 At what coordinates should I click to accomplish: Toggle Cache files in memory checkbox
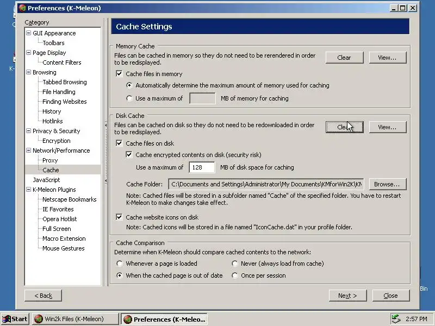click(x=119, y=74)
